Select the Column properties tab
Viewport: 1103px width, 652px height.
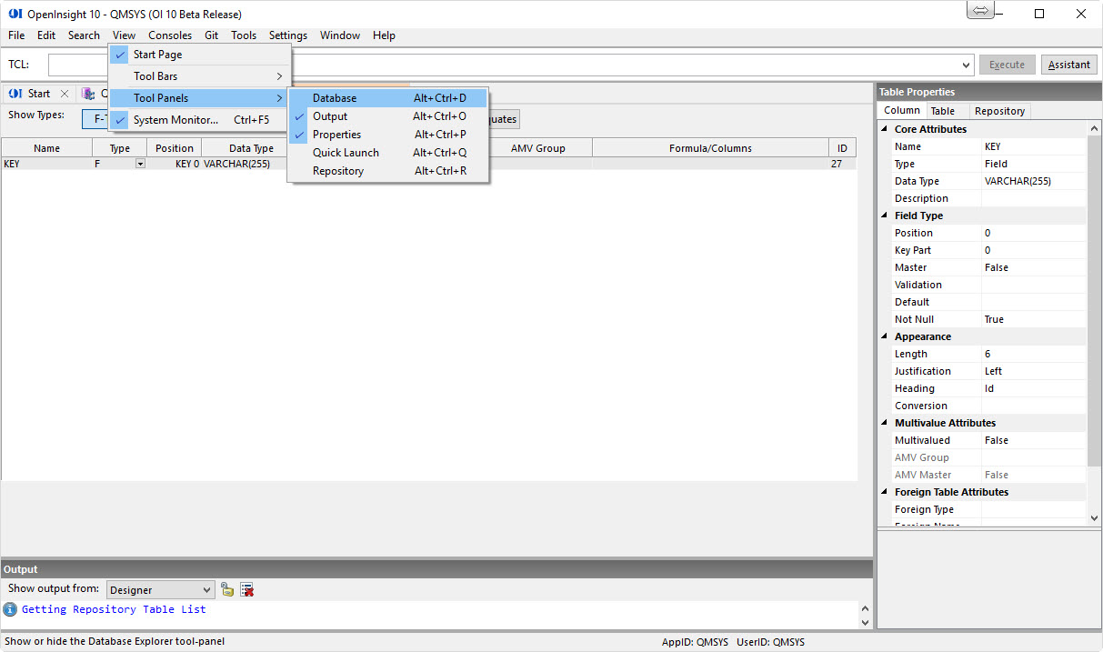pyautogui.click(x=902, y=111)
